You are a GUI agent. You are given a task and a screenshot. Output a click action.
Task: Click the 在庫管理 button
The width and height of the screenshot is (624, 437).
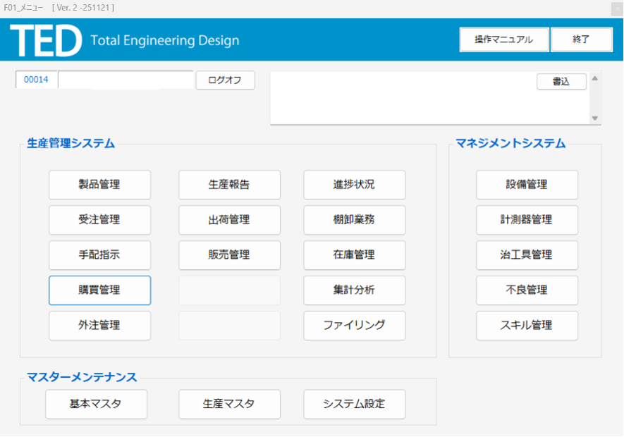click(354, 255)
